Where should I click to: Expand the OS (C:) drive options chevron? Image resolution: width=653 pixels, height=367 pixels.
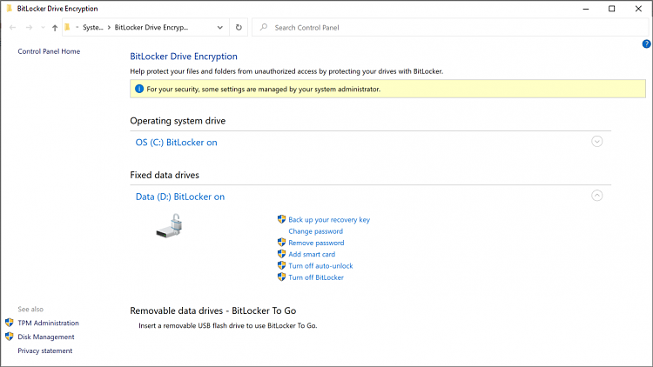coord(596,142)
